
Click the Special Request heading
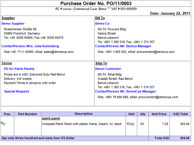tap(17, 91)
